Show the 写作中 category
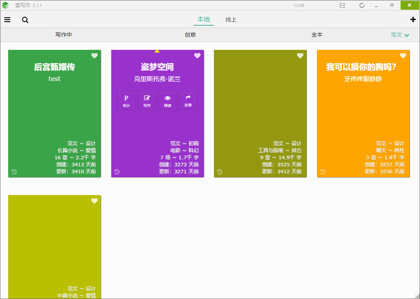 pos(63,35)
